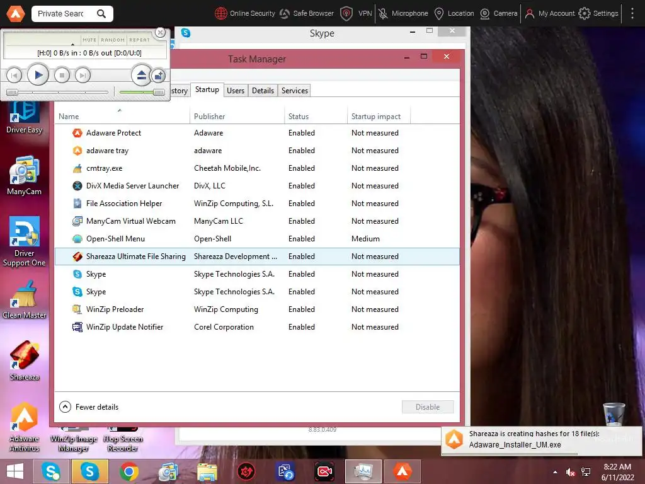Click Stop in the media player

(x=62, y=76)
